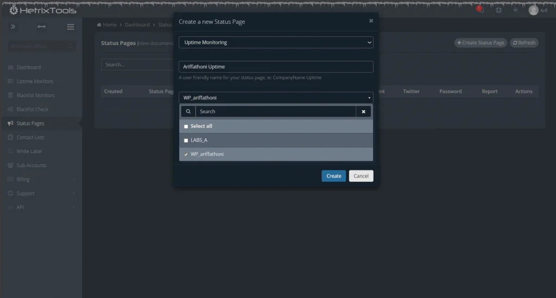This screenshot has width=556, height=298.
Task: Click the monitor Search field
Action: coord(275,111)
